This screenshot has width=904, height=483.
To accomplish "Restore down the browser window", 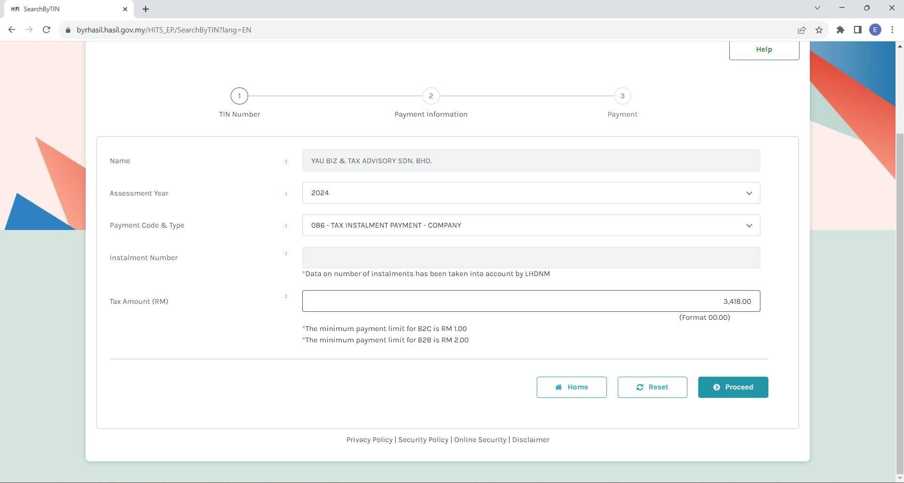I will [867, 8].
